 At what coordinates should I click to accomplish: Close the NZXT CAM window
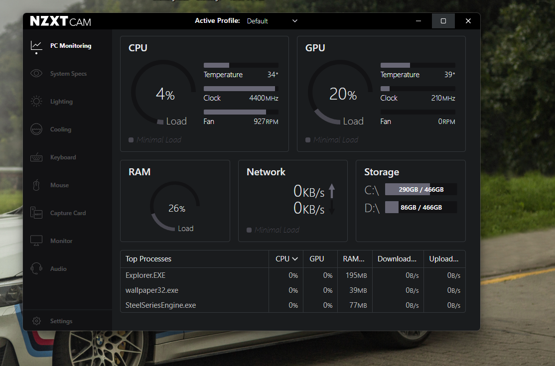click(x=468, y=21)
